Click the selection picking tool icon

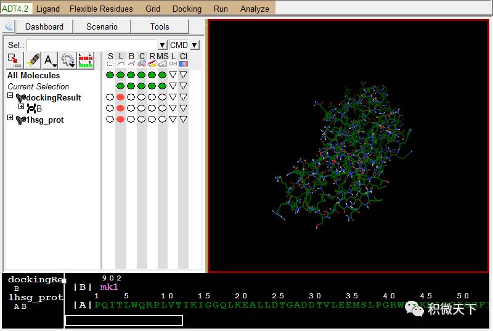pyautogui.click(x=14, y=60)
